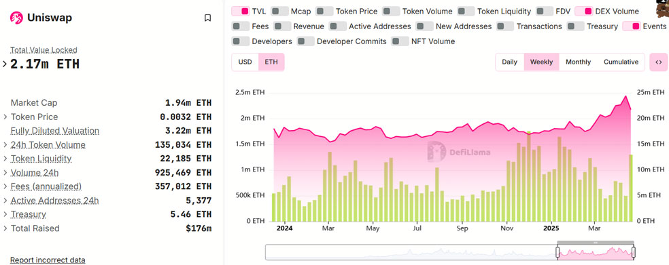Enable the Transactions toggle
This screenshot has width=669, height=265.
click(x=505, y=26)
